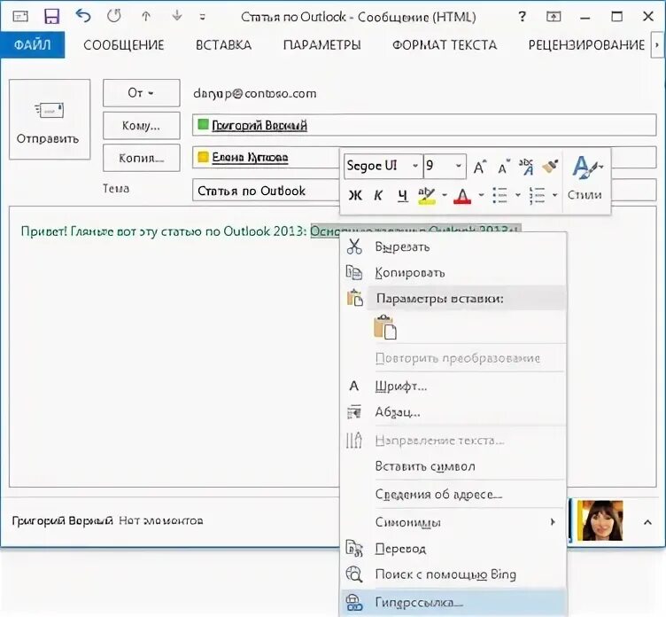
Task: Decrease font size on mini toolbar
Action: tap(503, 167)
